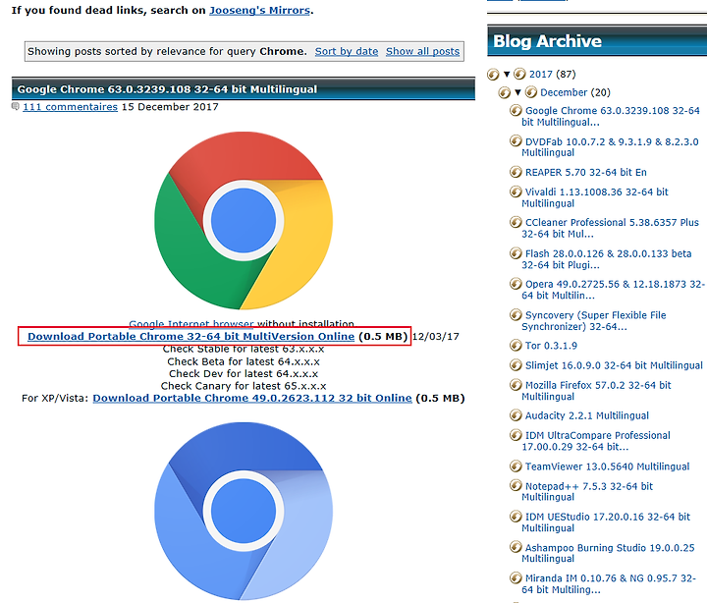Image resolution: width=707 pixels, height=603 pixels.
Task: Click the swirl icon directly before the 2017 label
Action: click(519, 74)
